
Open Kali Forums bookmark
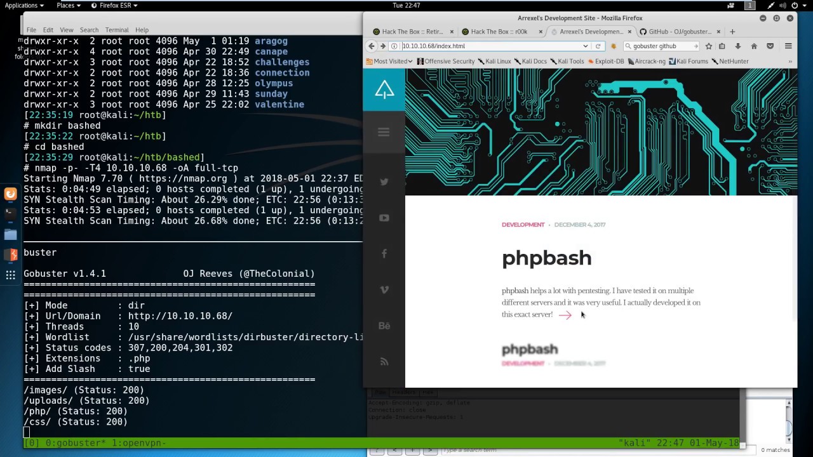point(689,61)
